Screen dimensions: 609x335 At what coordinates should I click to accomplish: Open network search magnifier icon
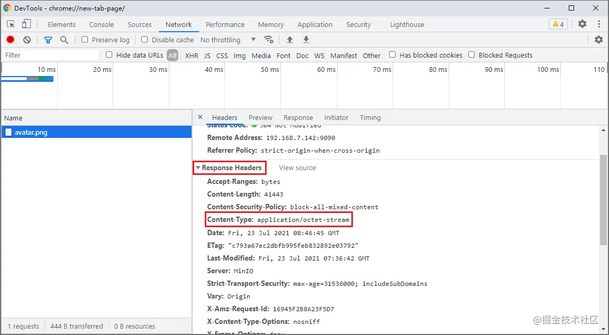[64, 40]
